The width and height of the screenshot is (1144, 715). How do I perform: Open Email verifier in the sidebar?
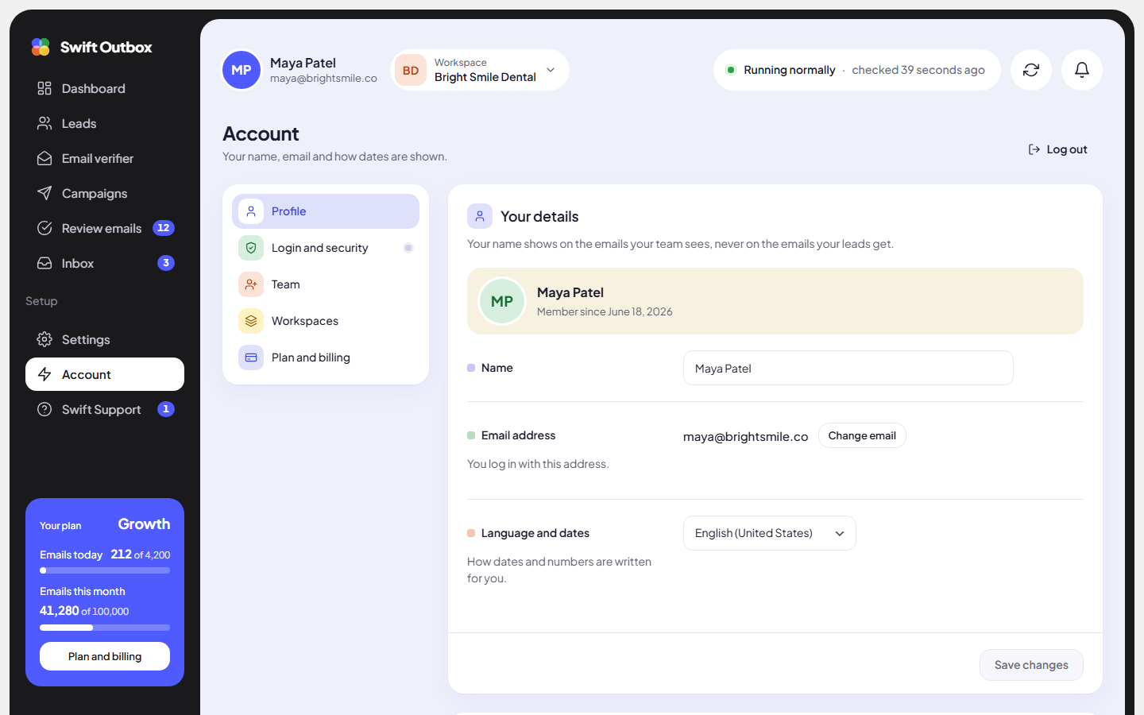[105, 158]
